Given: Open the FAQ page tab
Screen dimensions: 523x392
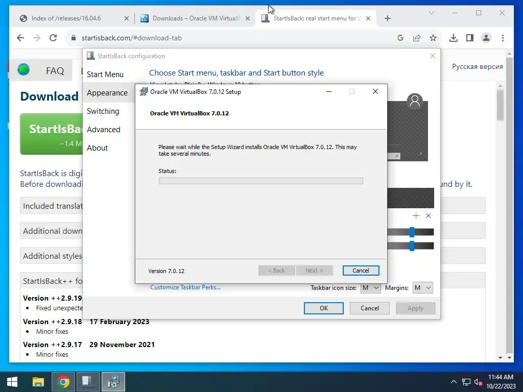Looking at the screenshot, I should [x=55, y=70].
